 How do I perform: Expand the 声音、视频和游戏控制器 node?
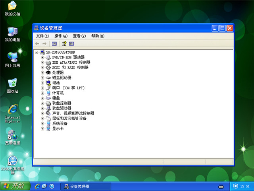coord(42,113)
